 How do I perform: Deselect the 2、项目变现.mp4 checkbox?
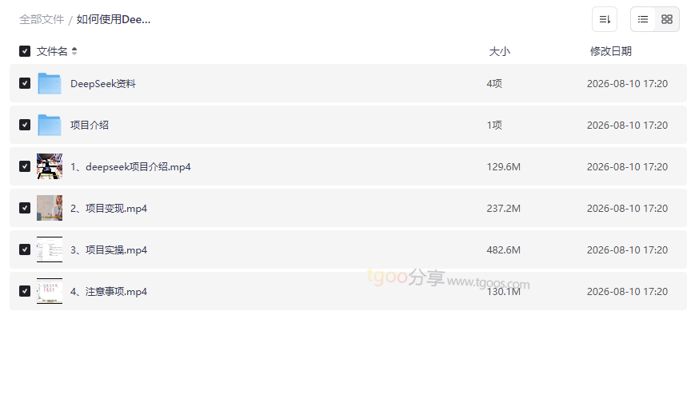click(x=25, y=208)
